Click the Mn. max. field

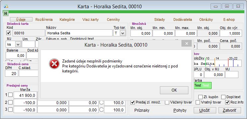(186, 33)
